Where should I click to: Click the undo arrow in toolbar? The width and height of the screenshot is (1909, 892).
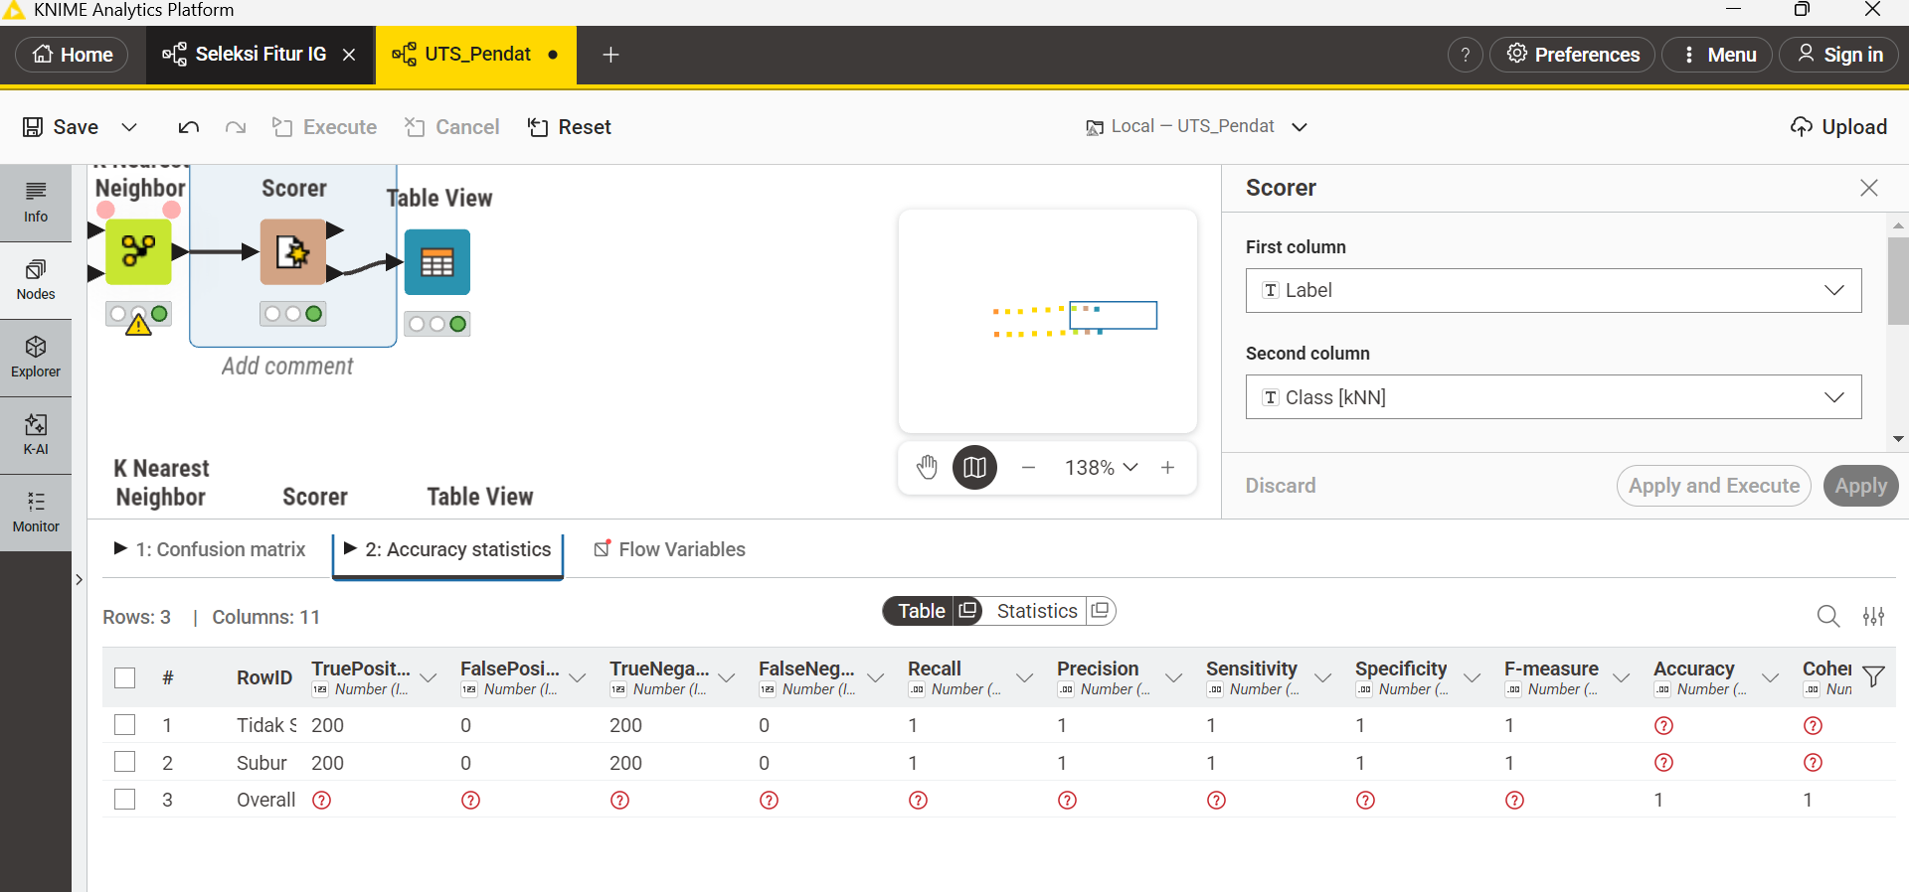[189, 127]
